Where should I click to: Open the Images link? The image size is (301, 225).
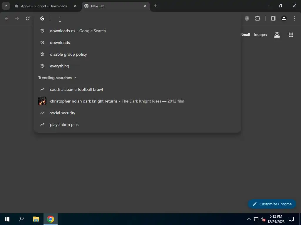(x=260, y=35)
